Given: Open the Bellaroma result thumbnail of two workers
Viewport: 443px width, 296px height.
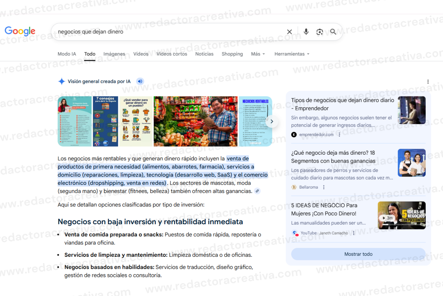Looking at the screenshot, I should [x=412, y=163].
